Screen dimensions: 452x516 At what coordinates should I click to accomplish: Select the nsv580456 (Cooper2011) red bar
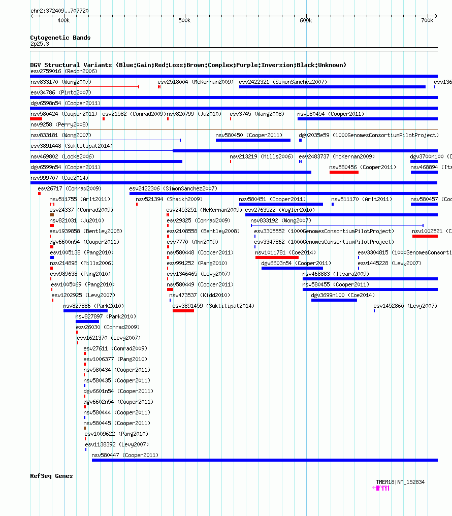(x=344, y=172)
